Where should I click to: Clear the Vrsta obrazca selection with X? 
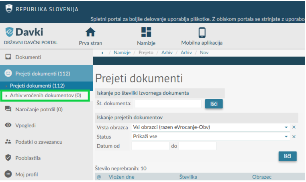(294, 127)
